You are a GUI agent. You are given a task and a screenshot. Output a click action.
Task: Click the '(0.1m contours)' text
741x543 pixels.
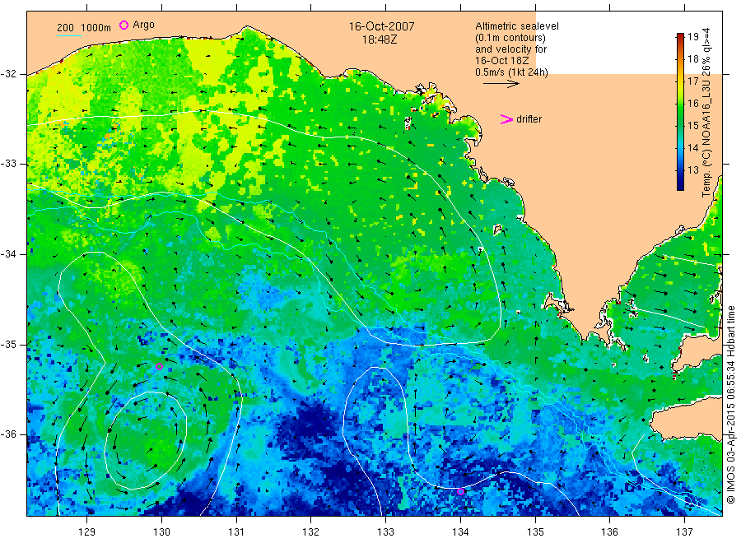tap(510, 38)
